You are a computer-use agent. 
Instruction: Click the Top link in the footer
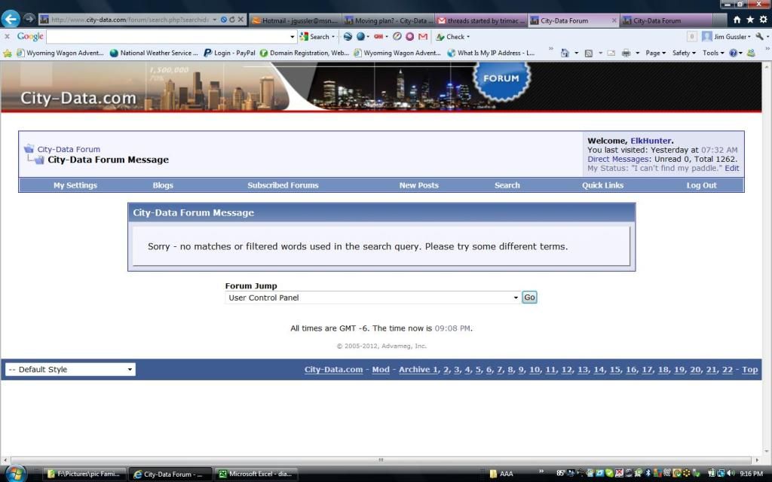click(750, 369)
